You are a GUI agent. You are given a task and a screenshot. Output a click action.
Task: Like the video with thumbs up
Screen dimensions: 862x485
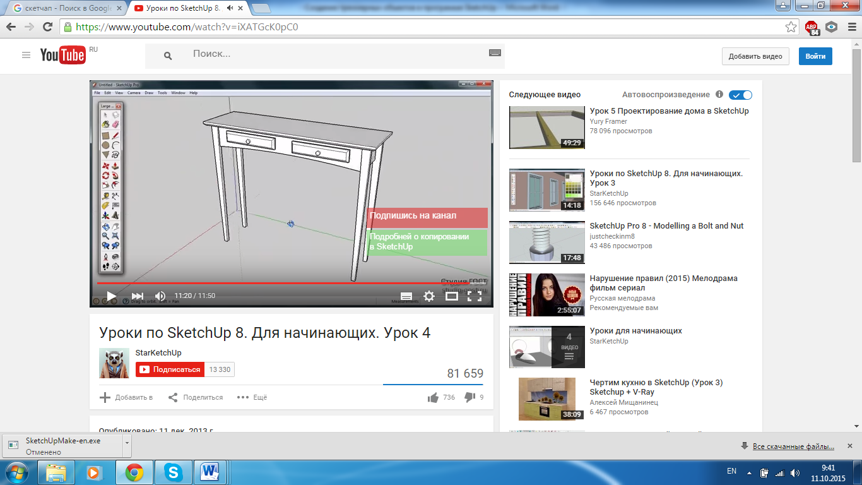(x=433, y=397)
